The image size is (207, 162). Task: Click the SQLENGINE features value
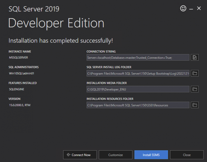coord(17,89)
